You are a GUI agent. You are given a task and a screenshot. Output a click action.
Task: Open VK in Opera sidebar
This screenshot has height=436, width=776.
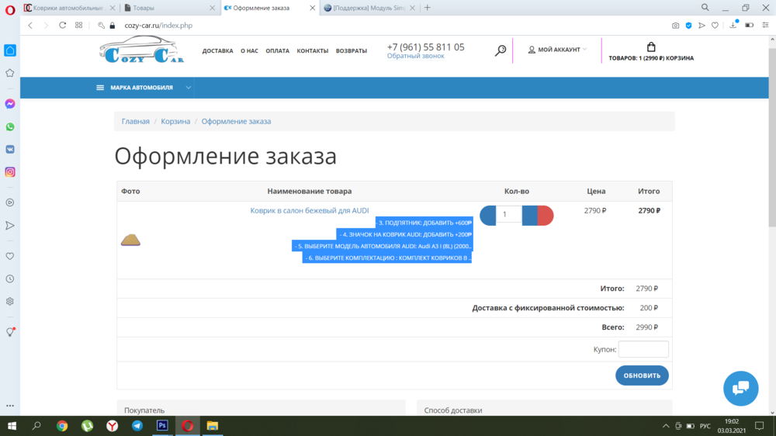pyautogui.click(x=10, y=150)
